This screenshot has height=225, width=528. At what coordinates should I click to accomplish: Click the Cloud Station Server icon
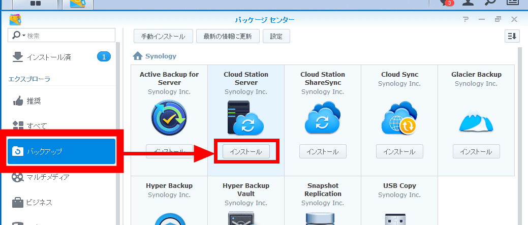coord(246,118)
